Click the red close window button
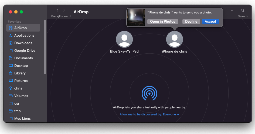The height and width of the screenshot is (134, 255). (11, 12)
